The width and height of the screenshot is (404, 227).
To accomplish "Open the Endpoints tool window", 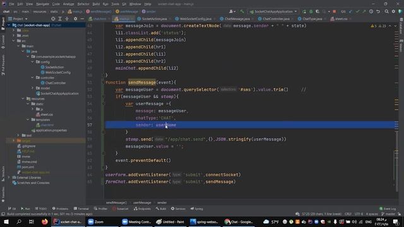I will [x=142, y=209].
